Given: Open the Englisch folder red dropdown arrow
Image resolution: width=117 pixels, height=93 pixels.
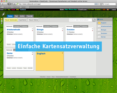Looking at the screenshot, I should tap(62, 53).
